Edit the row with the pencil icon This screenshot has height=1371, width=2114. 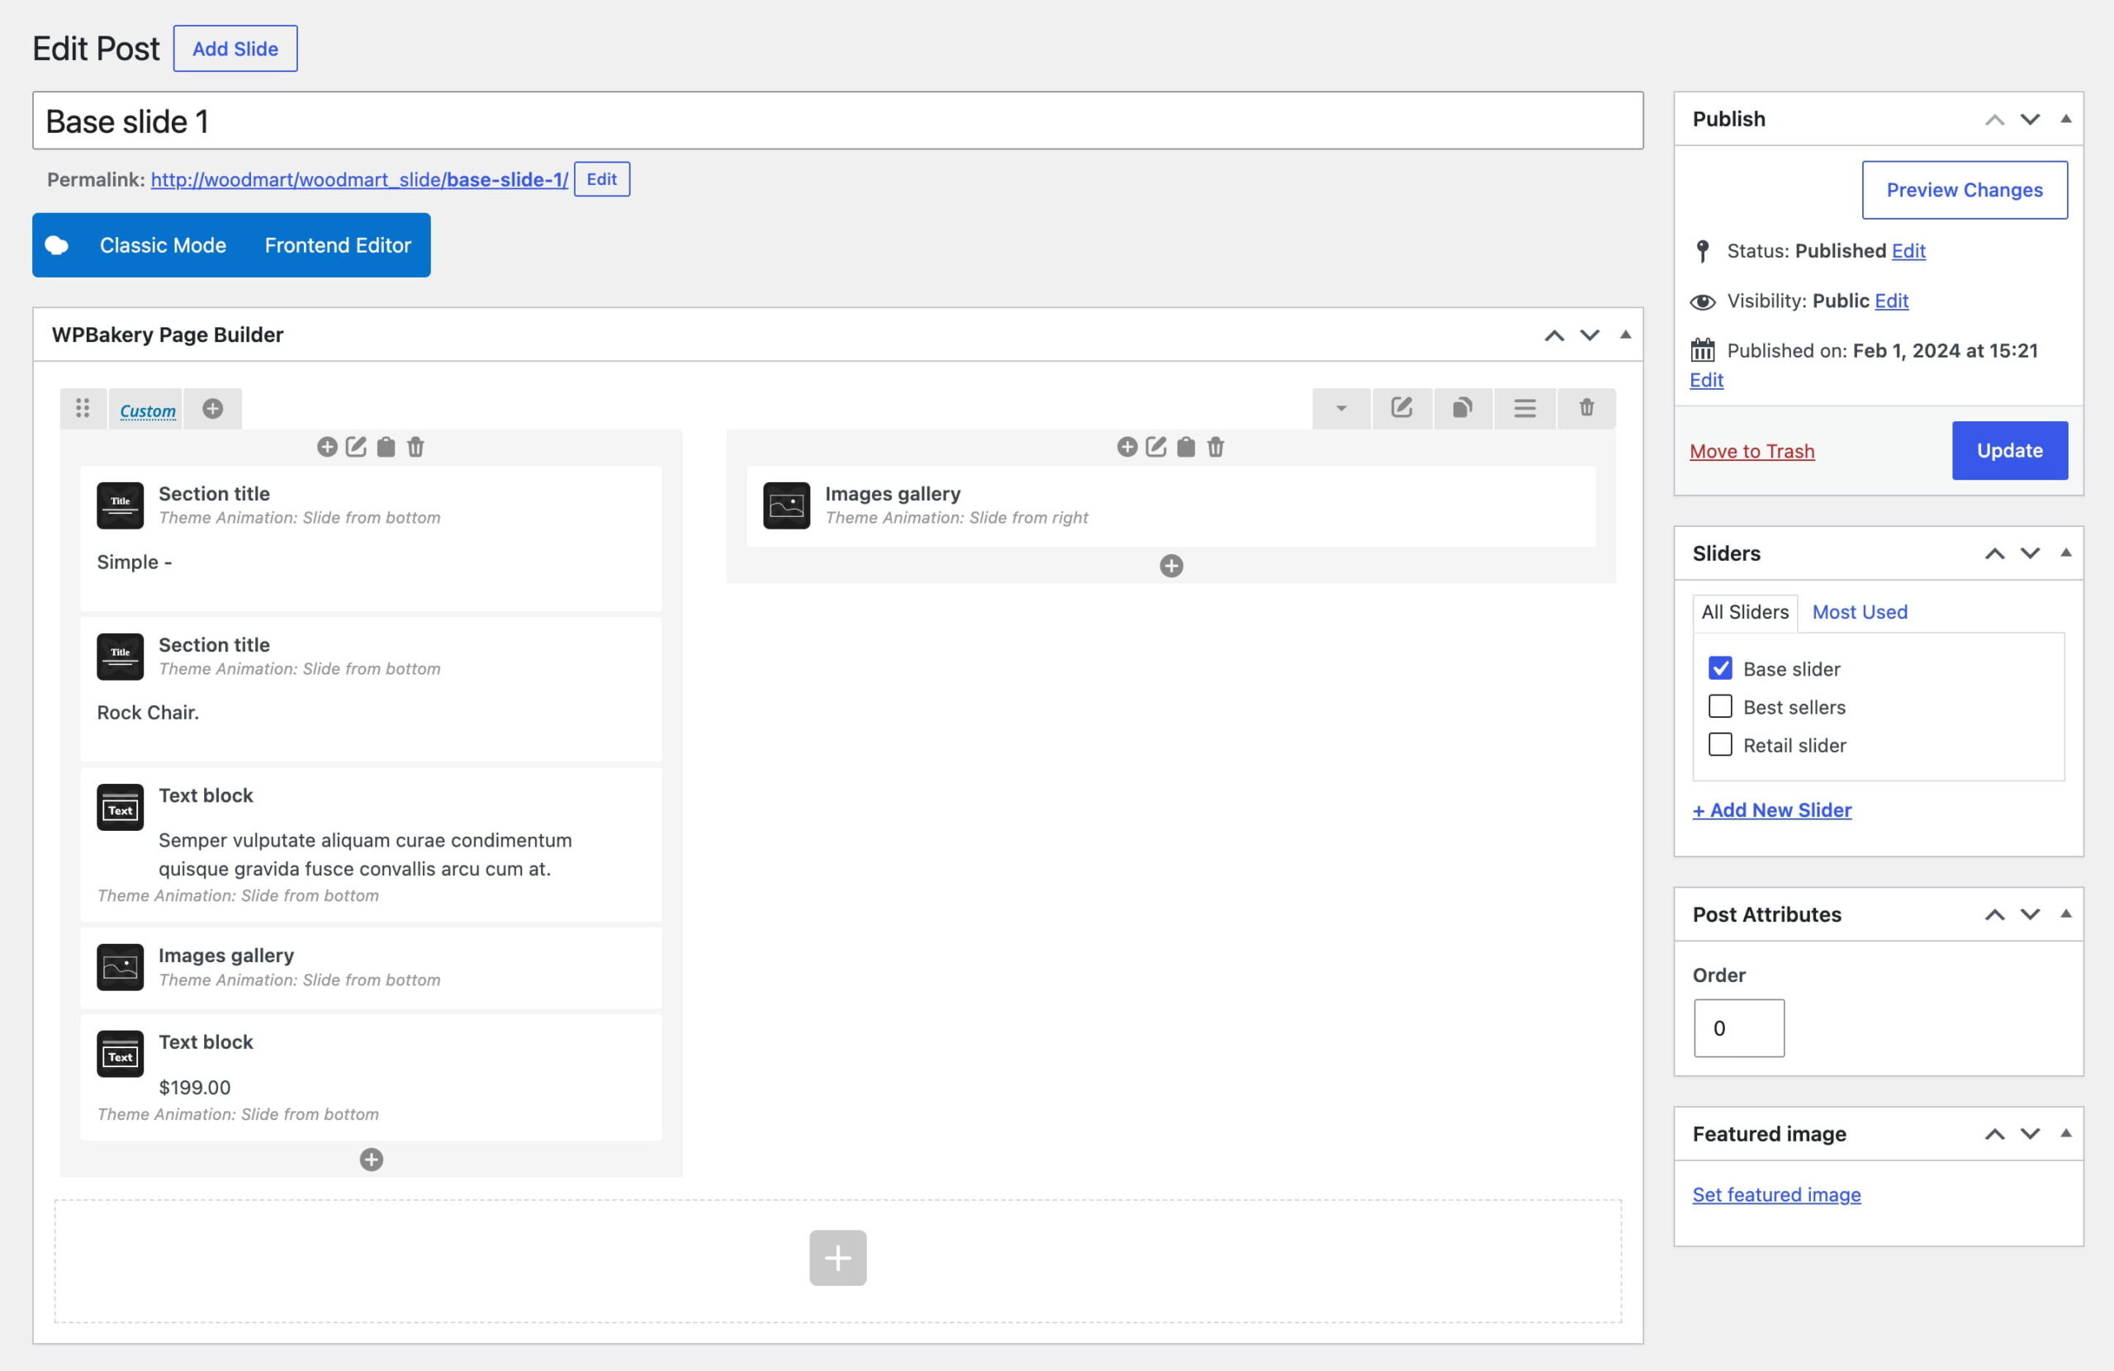click(1401, 408)
